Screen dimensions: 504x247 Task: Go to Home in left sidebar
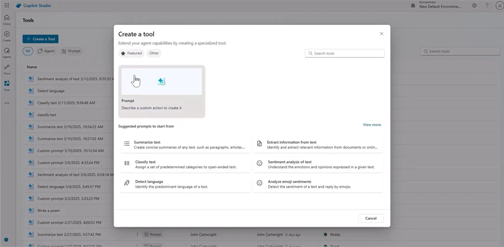(7, 19)
